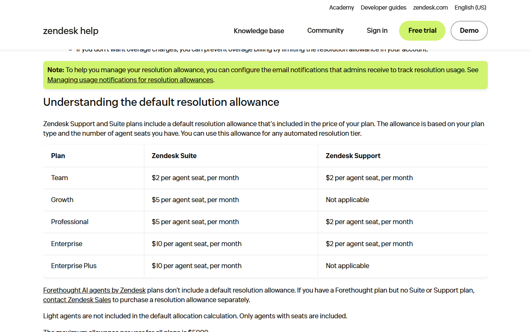Open Knowledge base menu item
The width and height of the screenshot is (531, 332).
click(x=259, y=31)
